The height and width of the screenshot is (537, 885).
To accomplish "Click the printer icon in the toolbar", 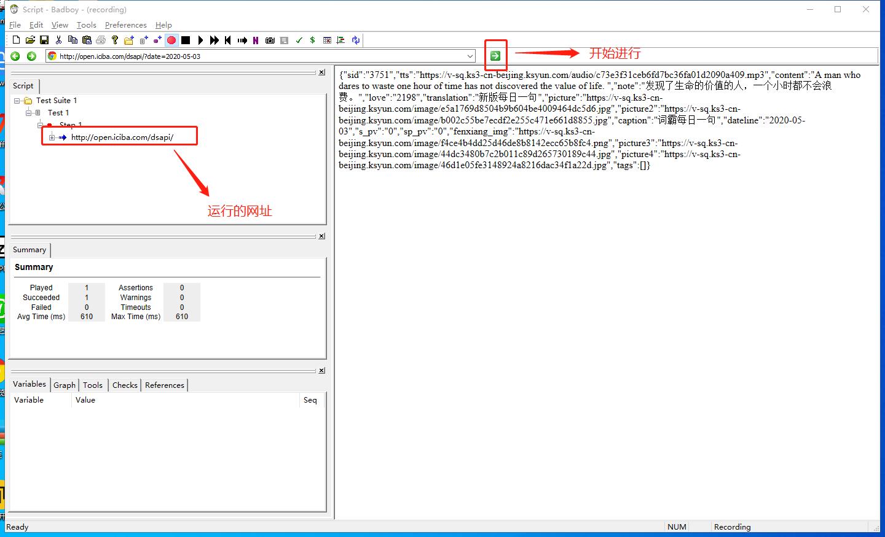I will coord(101,40).
